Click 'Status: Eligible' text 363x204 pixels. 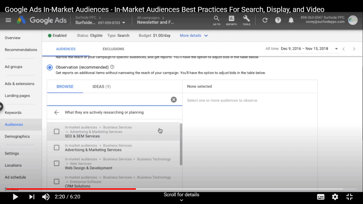tap(90, 36)
